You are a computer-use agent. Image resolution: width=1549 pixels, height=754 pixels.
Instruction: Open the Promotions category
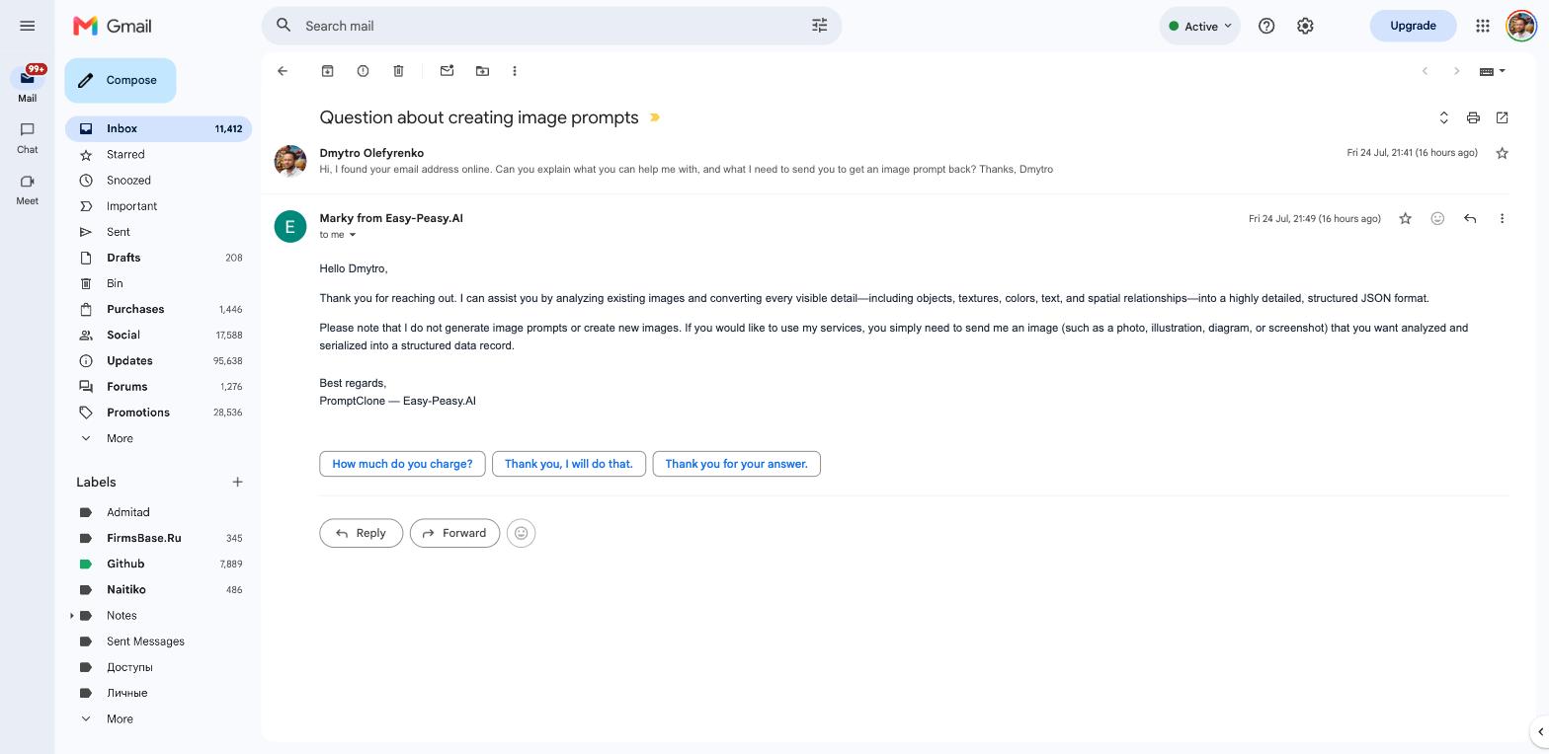158,413
